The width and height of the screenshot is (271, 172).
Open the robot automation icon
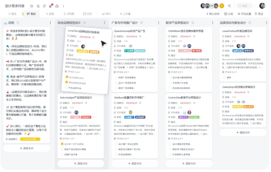57,6
